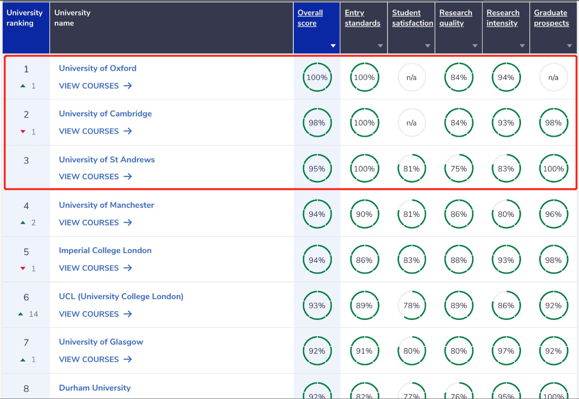Image resolution: width=579 pixels, height=399 pixels.
Task: Click Oxford's n/a graduate prospects value
Action: 553,77
